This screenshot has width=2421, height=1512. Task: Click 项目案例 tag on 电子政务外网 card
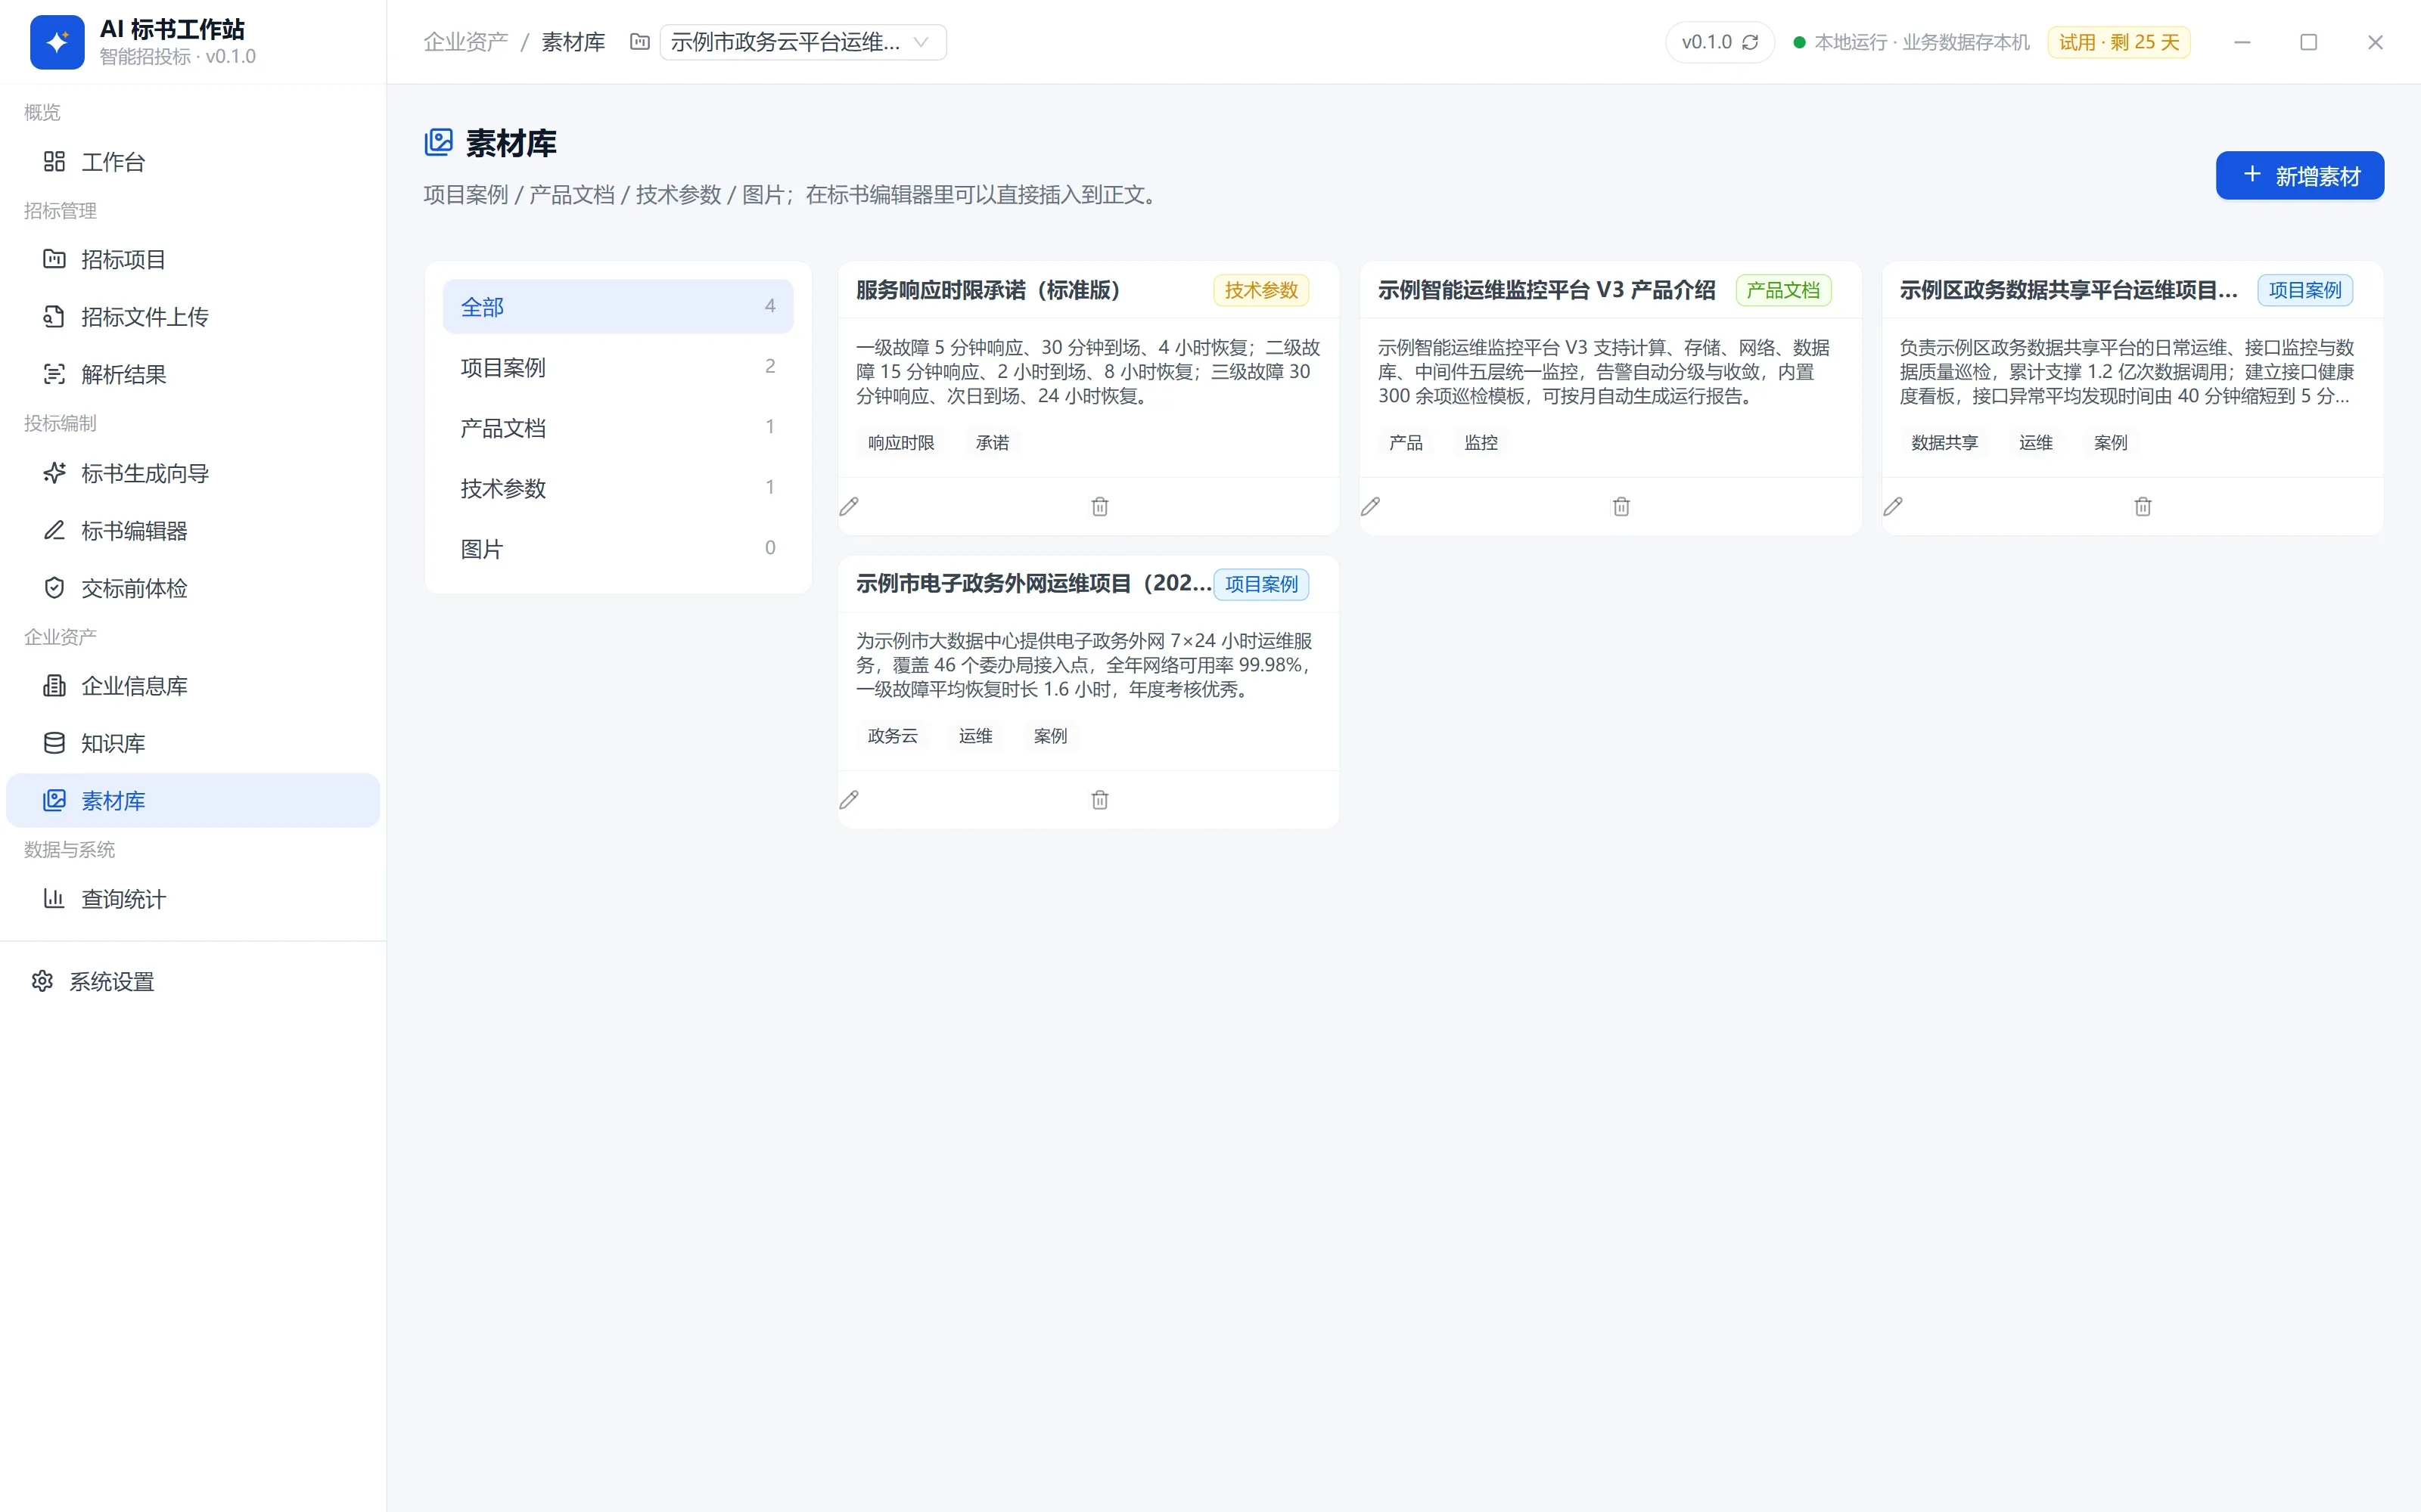(x=1260, y=584)
